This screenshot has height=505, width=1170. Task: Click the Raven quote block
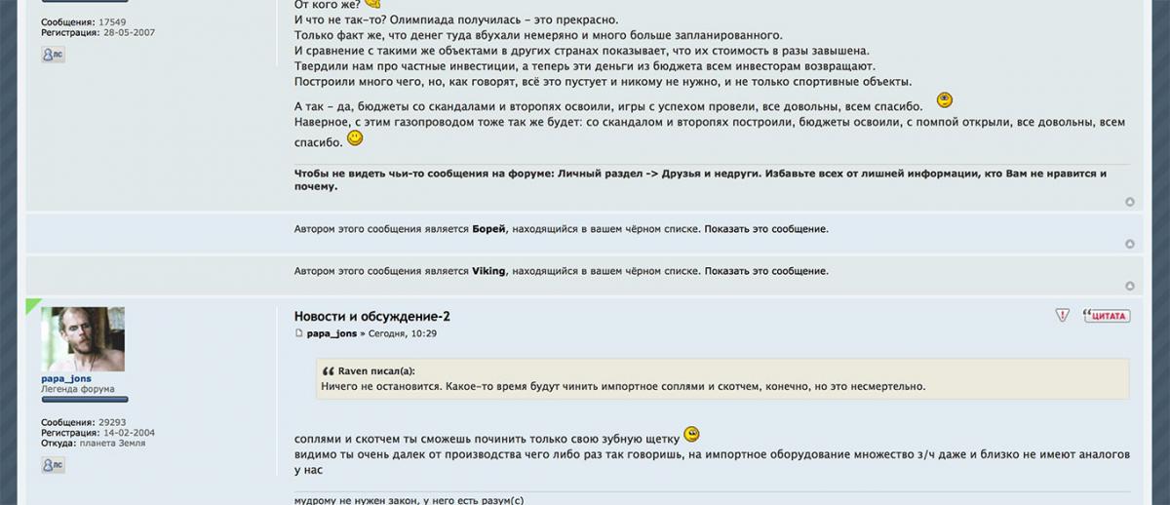tap(722, 379)
